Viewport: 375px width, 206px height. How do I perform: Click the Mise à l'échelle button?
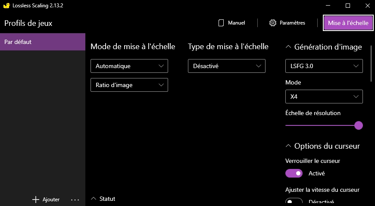pyautogui.click(x=348, y=23)
